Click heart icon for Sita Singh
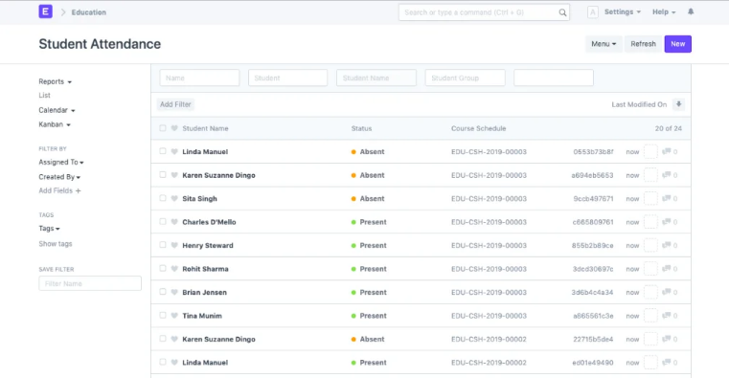This screenshot has width=729, height=378. coord(174,198)
